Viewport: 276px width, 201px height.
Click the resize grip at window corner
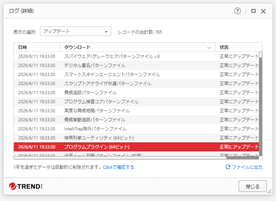pyautogui.click(x=269, y=192)
